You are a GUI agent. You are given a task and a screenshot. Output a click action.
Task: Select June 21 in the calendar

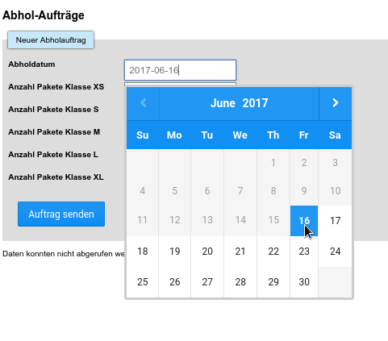point(240,252)
